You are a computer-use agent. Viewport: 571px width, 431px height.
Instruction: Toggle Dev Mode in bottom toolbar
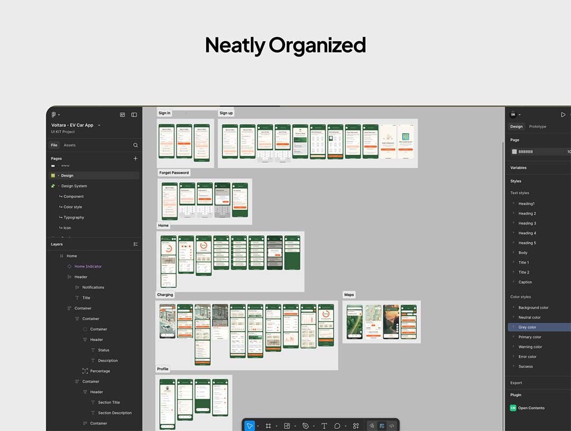tap(392, 426)
